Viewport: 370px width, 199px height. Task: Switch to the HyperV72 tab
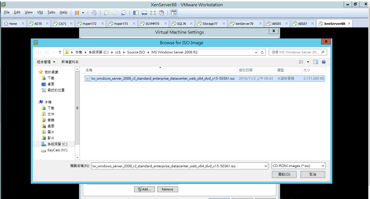click(89, 24)
